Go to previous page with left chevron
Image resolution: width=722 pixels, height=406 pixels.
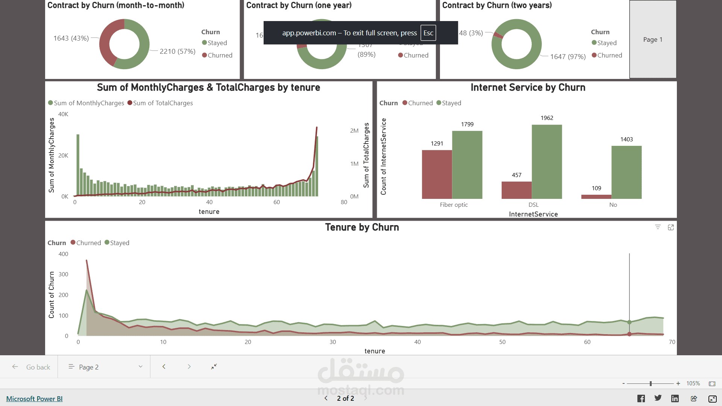pos(164,367)
